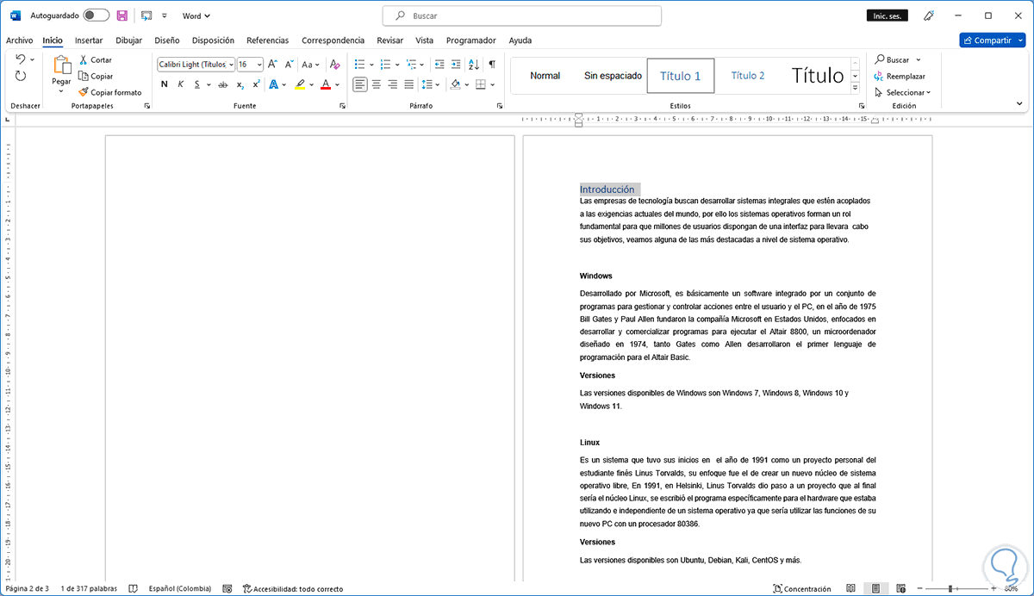Click the zoom slider handle
This screenshot has width=1034, height=596.
pyautogui.click(x=950, y=589)
